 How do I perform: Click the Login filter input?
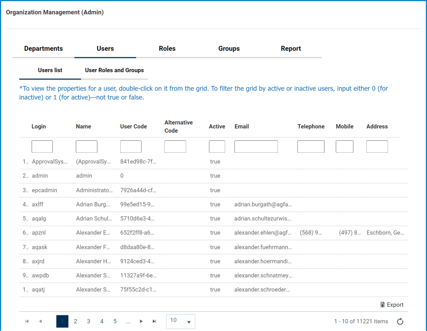tap(42, 147)
